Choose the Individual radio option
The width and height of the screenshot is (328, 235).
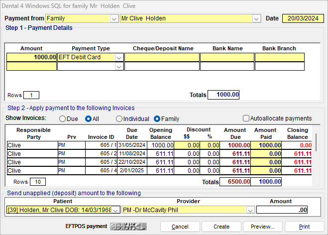[119, 119]
